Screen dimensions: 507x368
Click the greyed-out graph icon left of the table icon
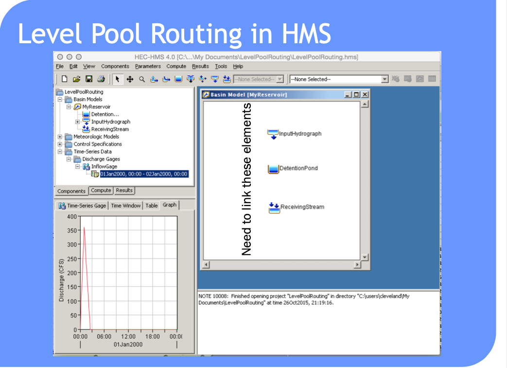[x=420, y=79]
